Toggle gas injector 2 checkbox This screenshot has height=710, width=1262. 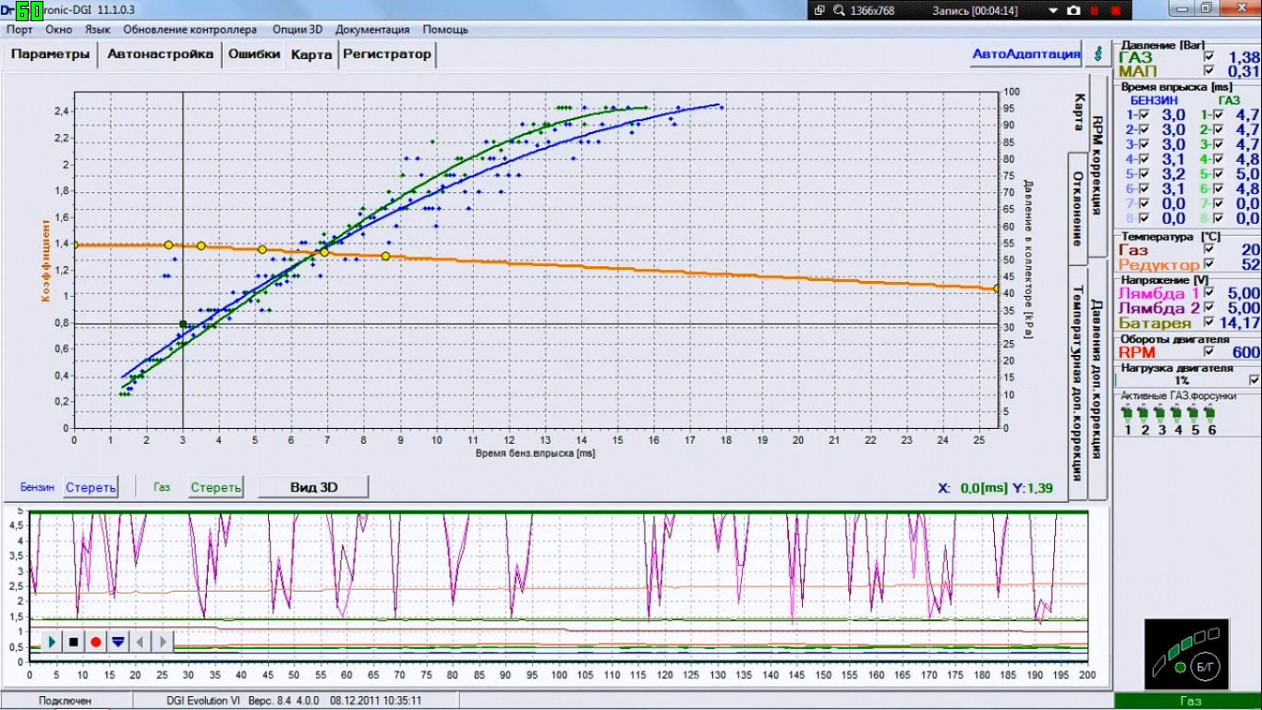(x=1219, y=129)
